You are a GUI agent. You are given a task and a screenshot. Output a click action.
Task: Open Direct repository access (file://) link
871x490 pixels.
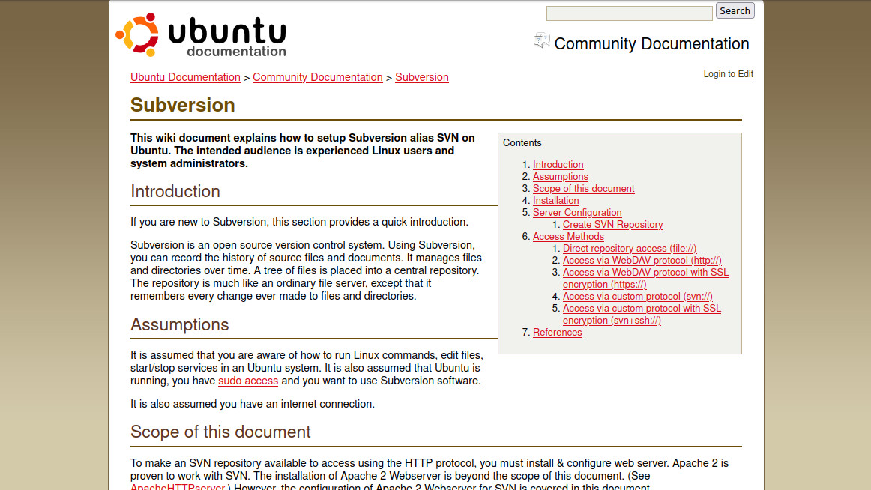click(630, 249)
